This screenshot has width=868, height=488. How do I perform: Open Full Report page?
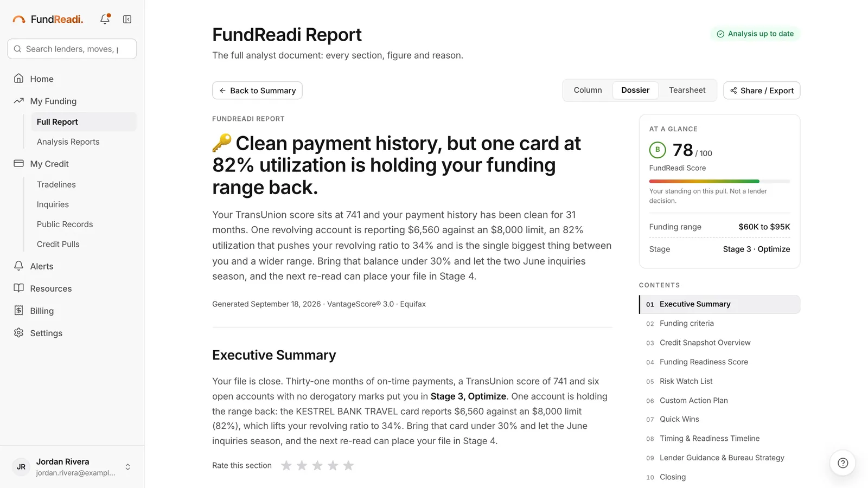pos(84,122)
